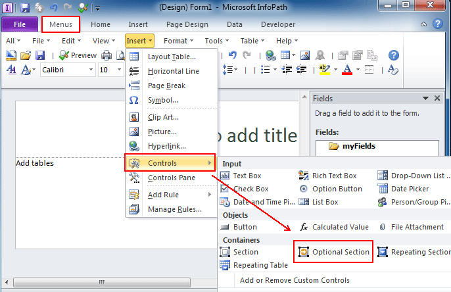
Task: Click the blue help icon in toolbar
Action: click(x=393, y=55)
